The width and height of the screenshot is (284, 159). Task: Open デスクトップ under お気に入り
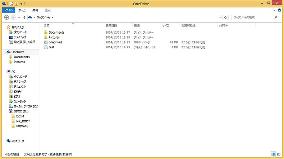(20, 37)
